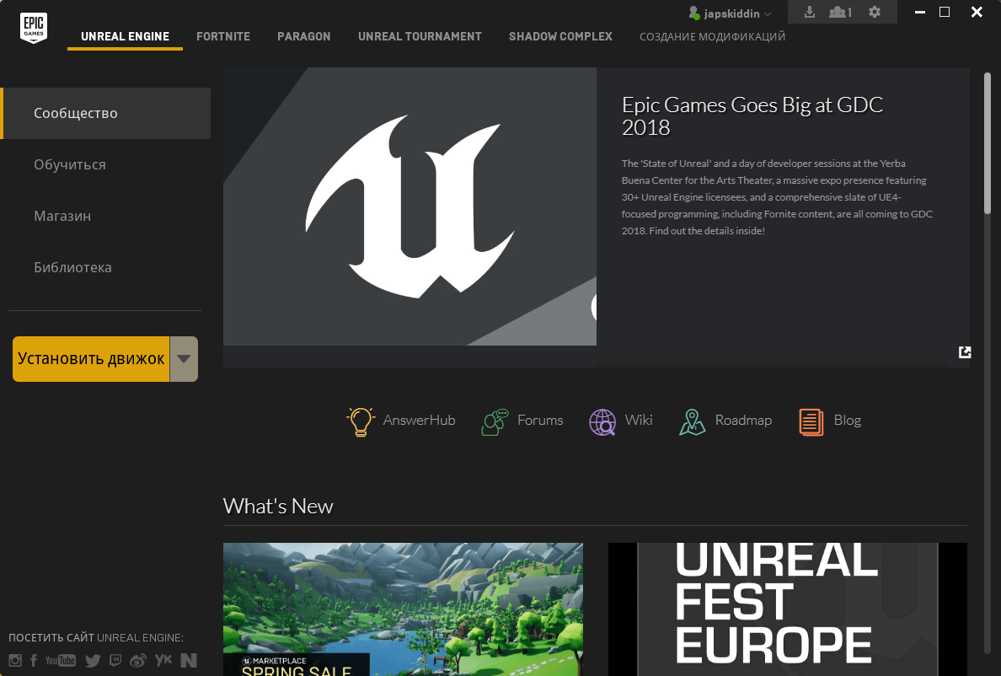The height and width of the screenshot is (676, 1001).
Task: Switch to the SHADOW COMPLEX tab
Action: pyautogui.click(x=560, y=36)
